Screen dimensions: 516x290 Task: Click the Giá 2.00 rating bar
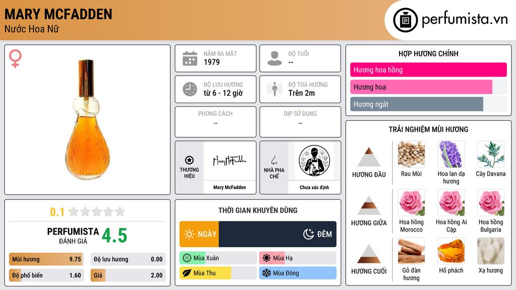tap(128, 275)
